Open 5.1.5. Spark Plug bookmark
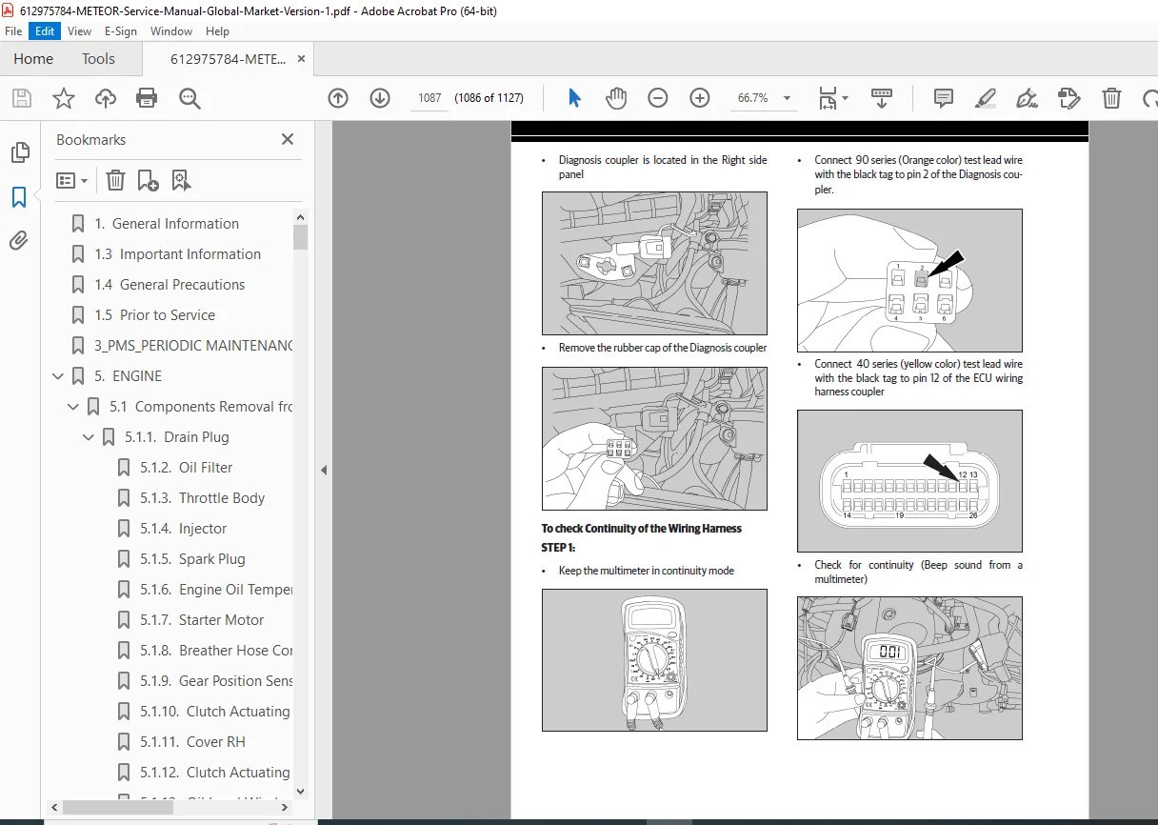This screenshot has height=825, width=1158. 192,559
